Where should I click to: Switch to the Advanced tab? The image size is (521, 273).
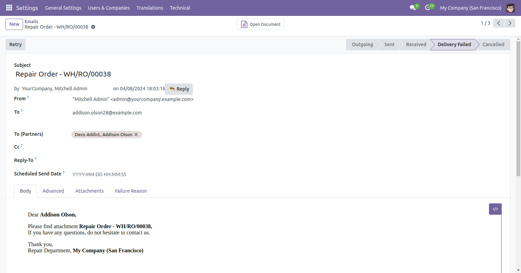pyautogui.click(x=53, y=191)
